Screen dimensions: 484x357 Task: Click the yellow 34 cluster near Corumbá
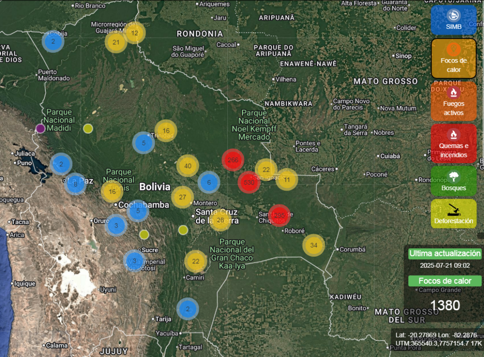[314, 245]
